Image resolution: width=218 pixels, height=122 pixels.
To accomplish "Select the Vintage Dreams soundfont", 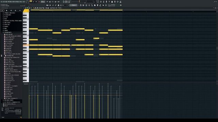I will [x=9, y=93].
